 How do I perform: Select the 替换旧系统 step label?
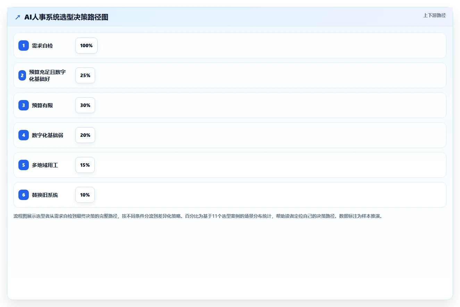pos(45,195)
